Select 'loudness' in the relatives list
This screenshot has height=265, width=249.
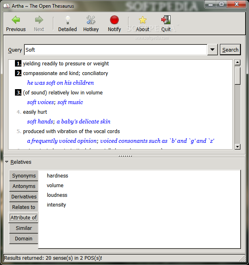(x=57, y=195)
